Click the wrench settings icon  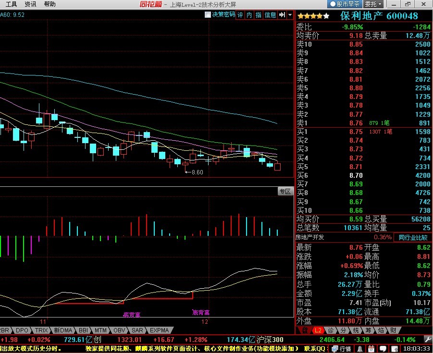pyautogui.click(x=428, y=340)
